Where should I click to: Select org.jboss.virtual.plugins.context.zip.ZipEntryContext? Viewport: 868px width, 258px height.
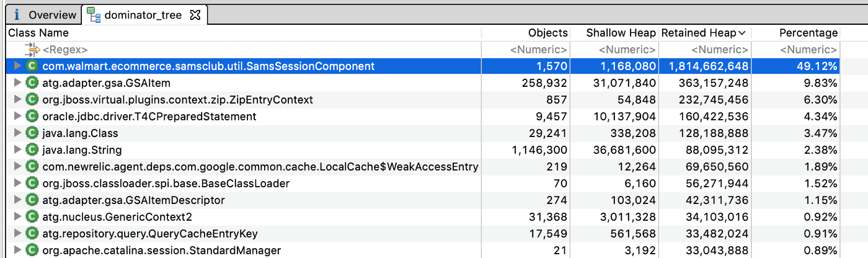(x=177, y=99)
